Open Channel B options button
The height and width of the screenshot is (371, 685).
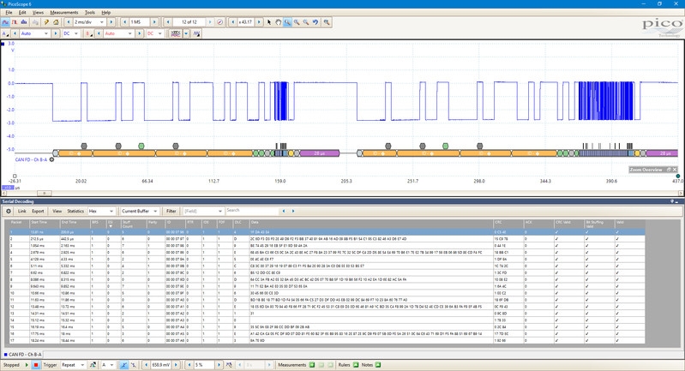pos(88,33)
